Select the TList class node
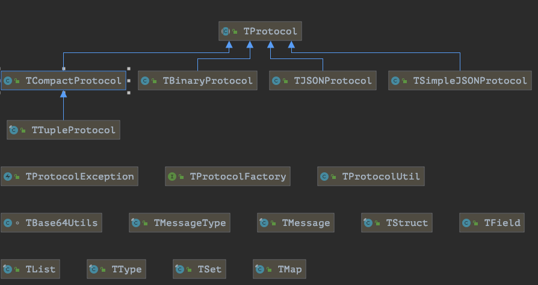 (x=30, y=269)
